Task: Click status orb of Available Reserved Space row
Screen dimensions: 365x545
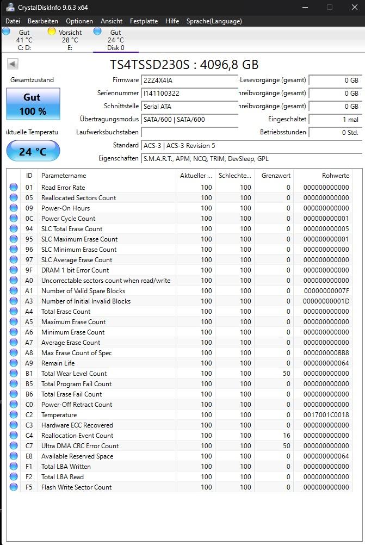Action: pos(14,456)
